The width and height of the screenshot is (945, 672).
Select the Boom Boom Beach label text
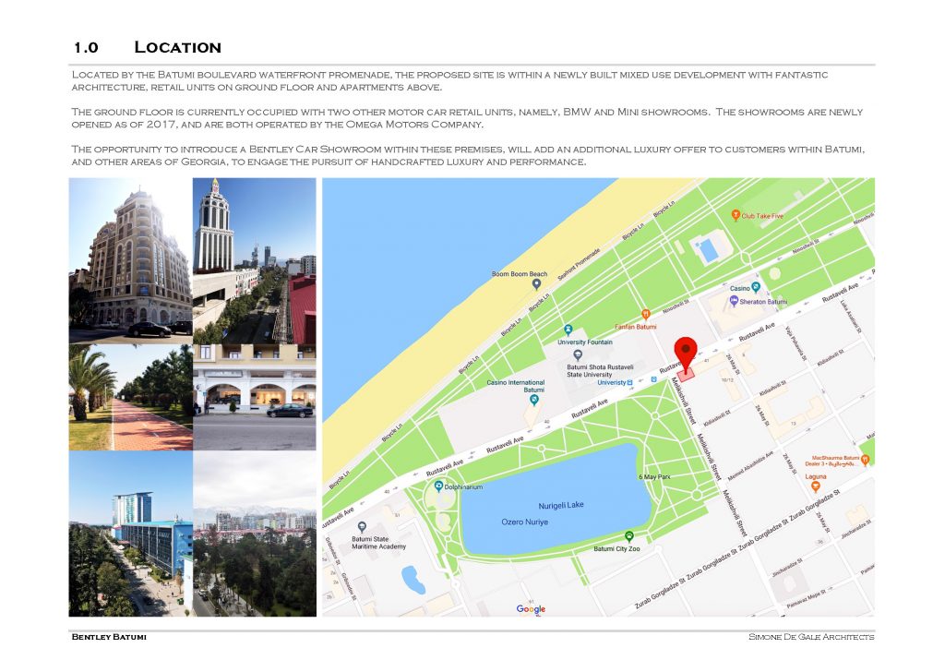click(520, 273)
